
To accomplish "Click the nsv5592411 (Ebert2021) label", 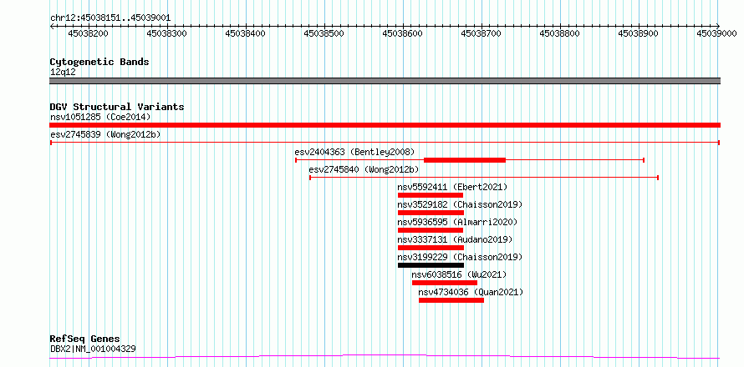I will pos(452,187).
